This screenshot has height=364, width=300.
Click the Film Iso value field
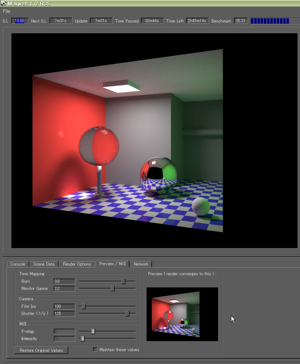point(64,306)
